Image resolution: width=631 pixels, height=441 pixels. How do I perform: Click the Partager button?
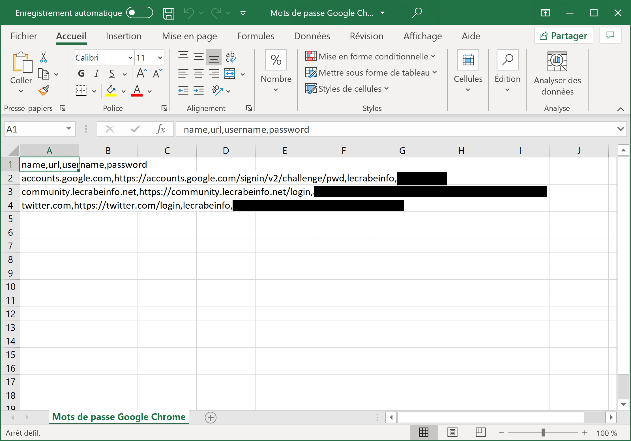[x=564, y=36]
